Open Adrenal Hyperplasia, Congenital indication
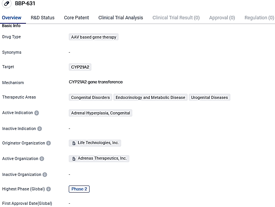 (x=100, y=113)
